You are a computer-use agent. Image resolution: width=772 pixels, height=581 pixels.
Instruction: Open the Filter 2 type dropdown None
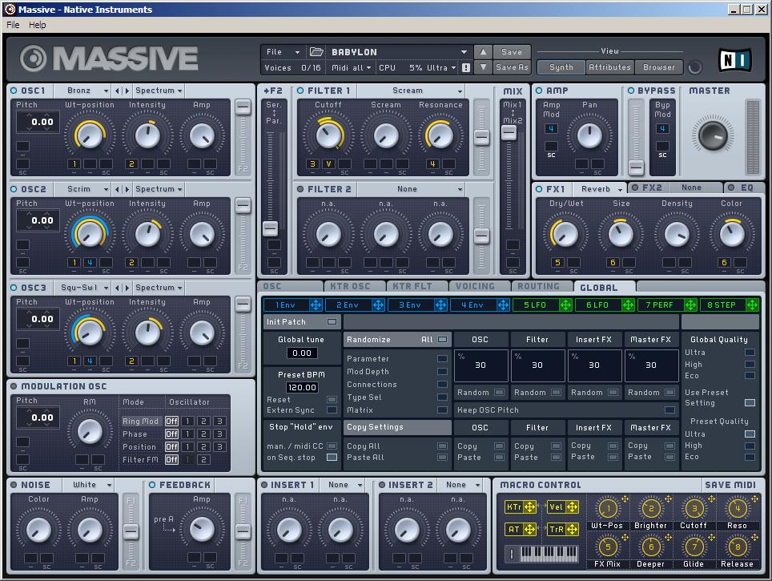411,189
